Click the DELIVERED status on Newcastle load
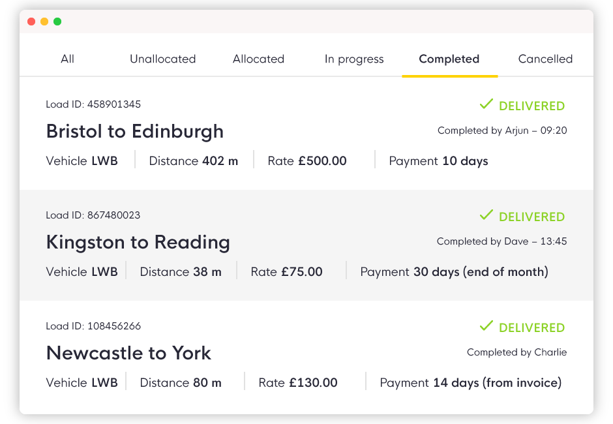This screenshot has height=424, width=613. click(531, 327)
